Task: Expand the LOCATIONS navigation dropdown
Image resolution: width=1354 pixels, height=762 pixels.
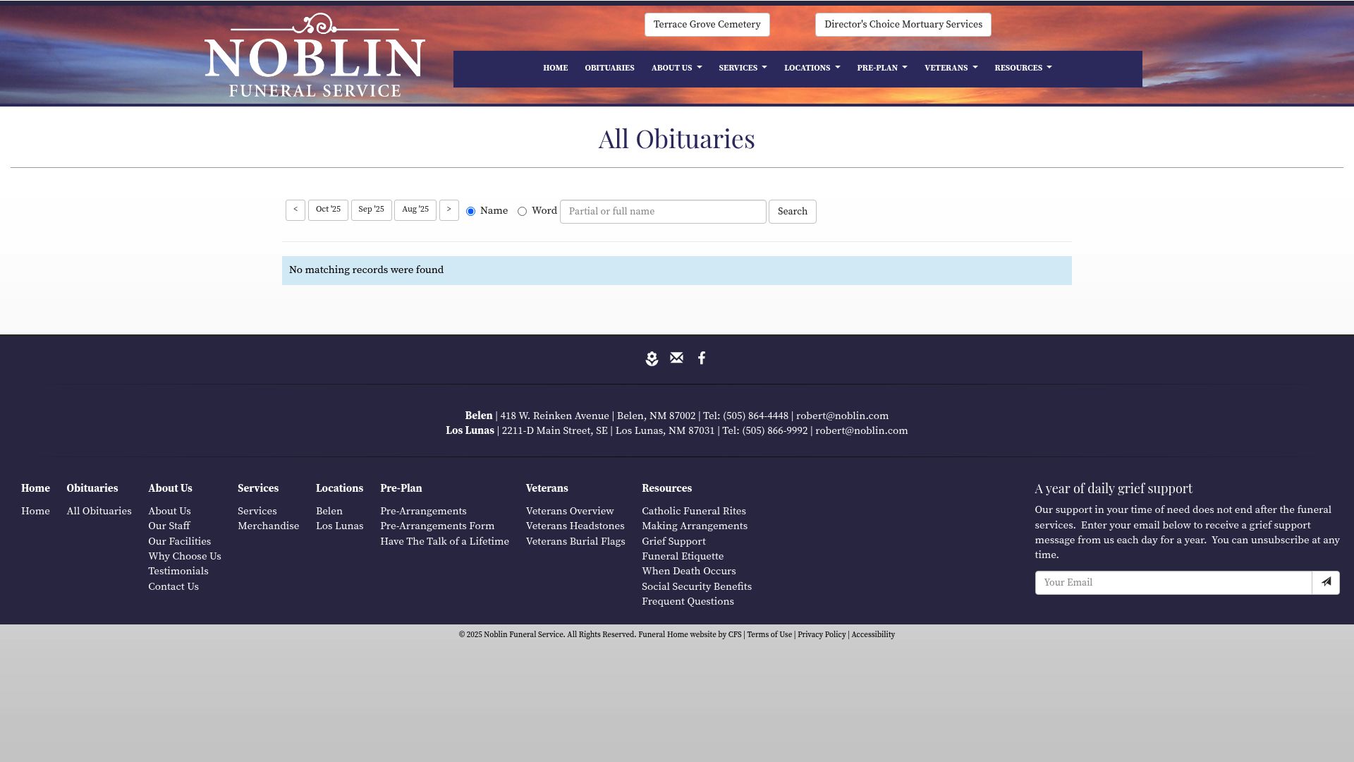Action: point(812,68)
